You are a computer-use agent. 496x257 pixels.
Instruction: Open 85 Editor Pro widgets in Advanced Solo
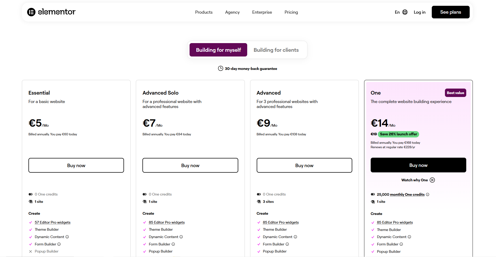167,222
